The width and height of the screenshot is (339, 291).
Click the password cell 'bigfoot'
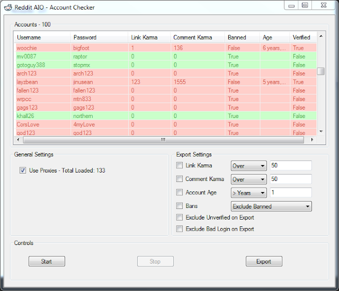tap(99, 48)
